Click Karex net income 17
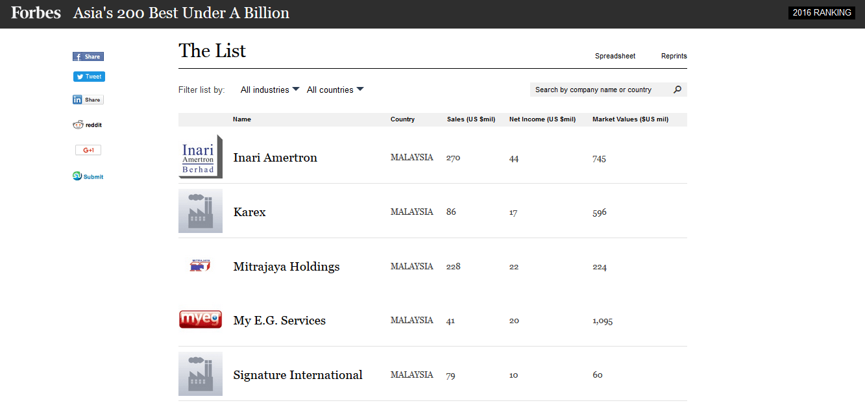The height and width of the screenshot is (416, 865). 513,212
